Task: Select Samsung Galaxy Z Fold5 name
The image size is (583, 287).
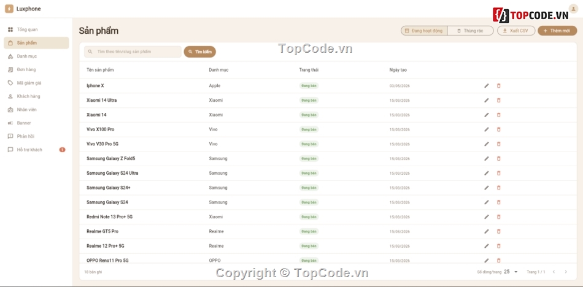Action: point(111,159)
